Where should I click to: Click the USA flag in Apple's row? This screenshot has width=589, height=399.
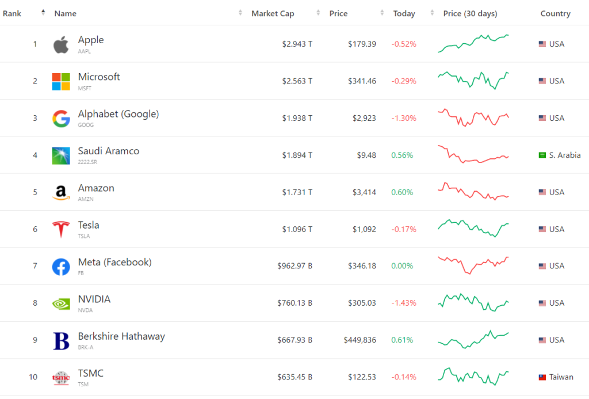[542, 44]
